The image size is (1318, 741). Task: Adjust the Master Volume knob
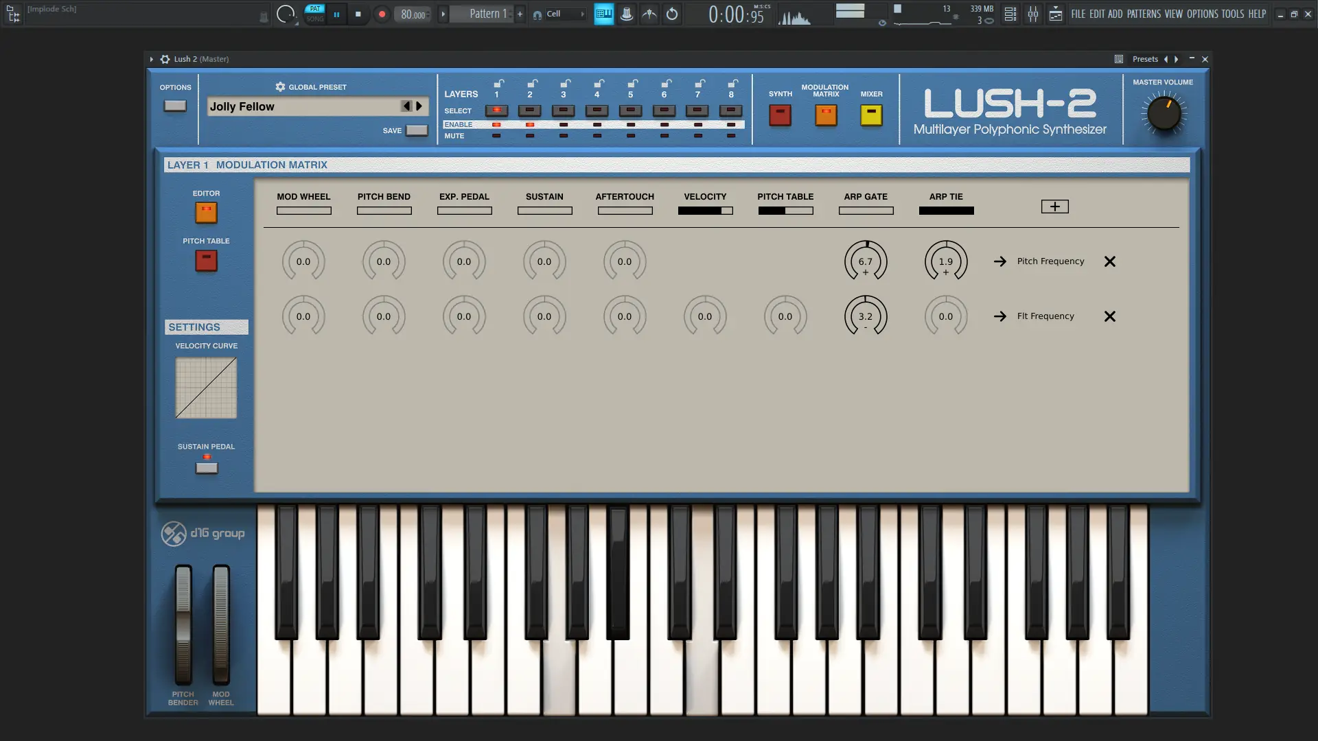(x=1164, y=115)
